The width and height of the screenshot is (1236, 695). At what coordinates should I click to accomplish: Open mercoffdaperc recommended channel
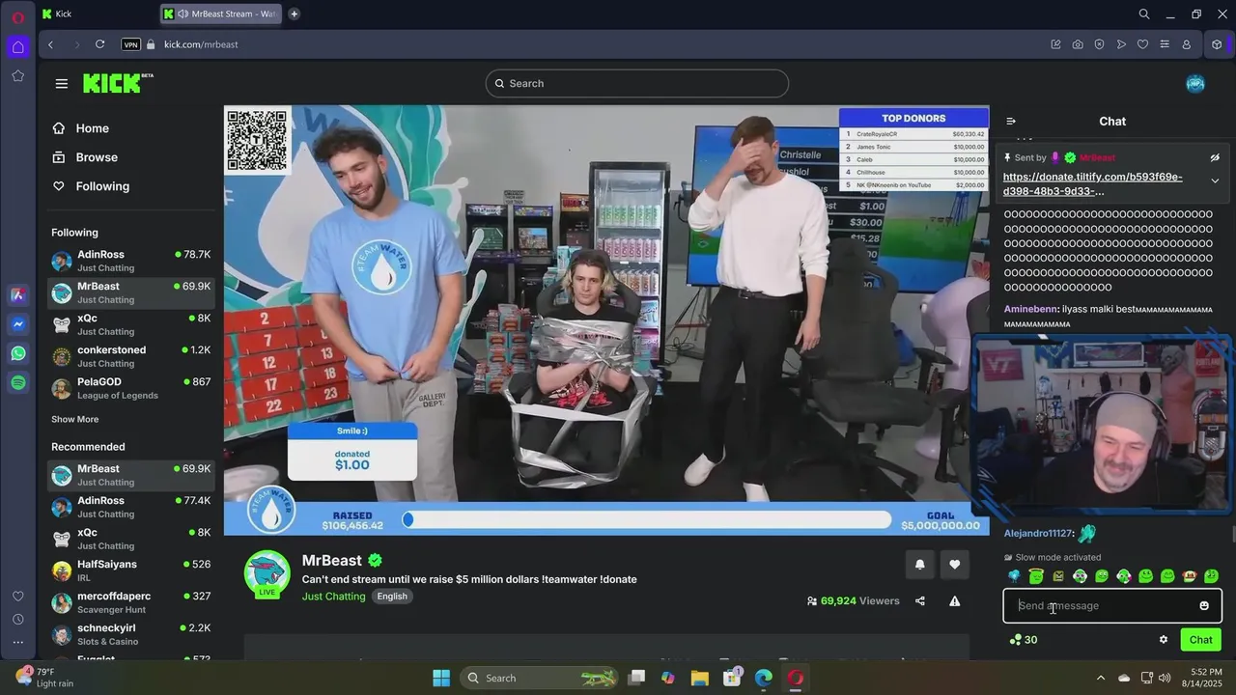coord(131,602)
